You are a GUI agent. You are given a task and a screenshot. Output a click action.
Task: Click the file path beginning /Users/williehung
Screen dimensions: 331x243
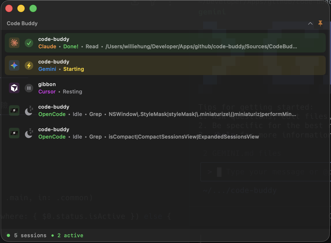[201, 46]
